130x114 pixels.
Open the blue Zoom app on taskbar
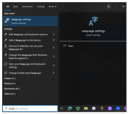pos(118,108)
